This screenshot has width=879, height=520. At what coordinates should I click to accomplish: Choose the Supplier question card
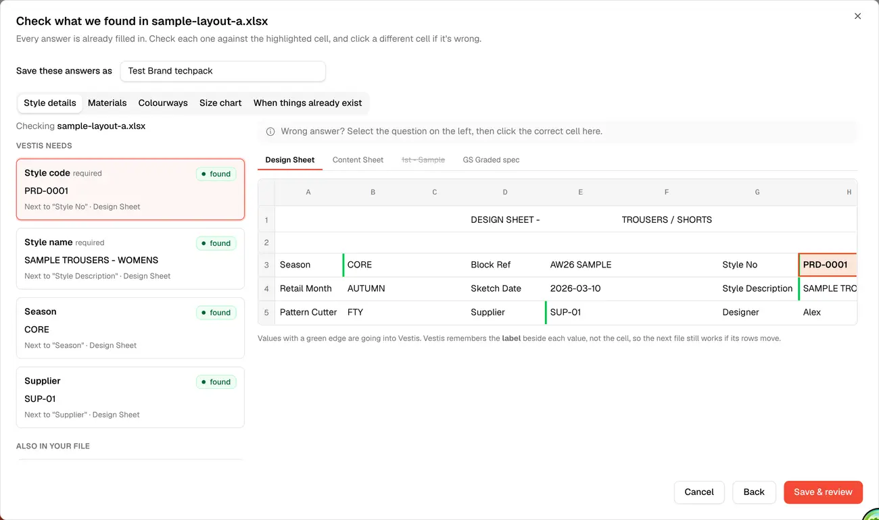tap(130, 397)
